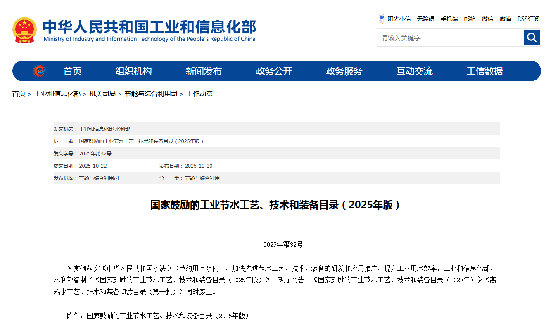Image resolution: width=551 pixels, height=328 pixels.
Task: Open the 阳光小信 assistant mascot icon
Action: click(x=382, y=19)
